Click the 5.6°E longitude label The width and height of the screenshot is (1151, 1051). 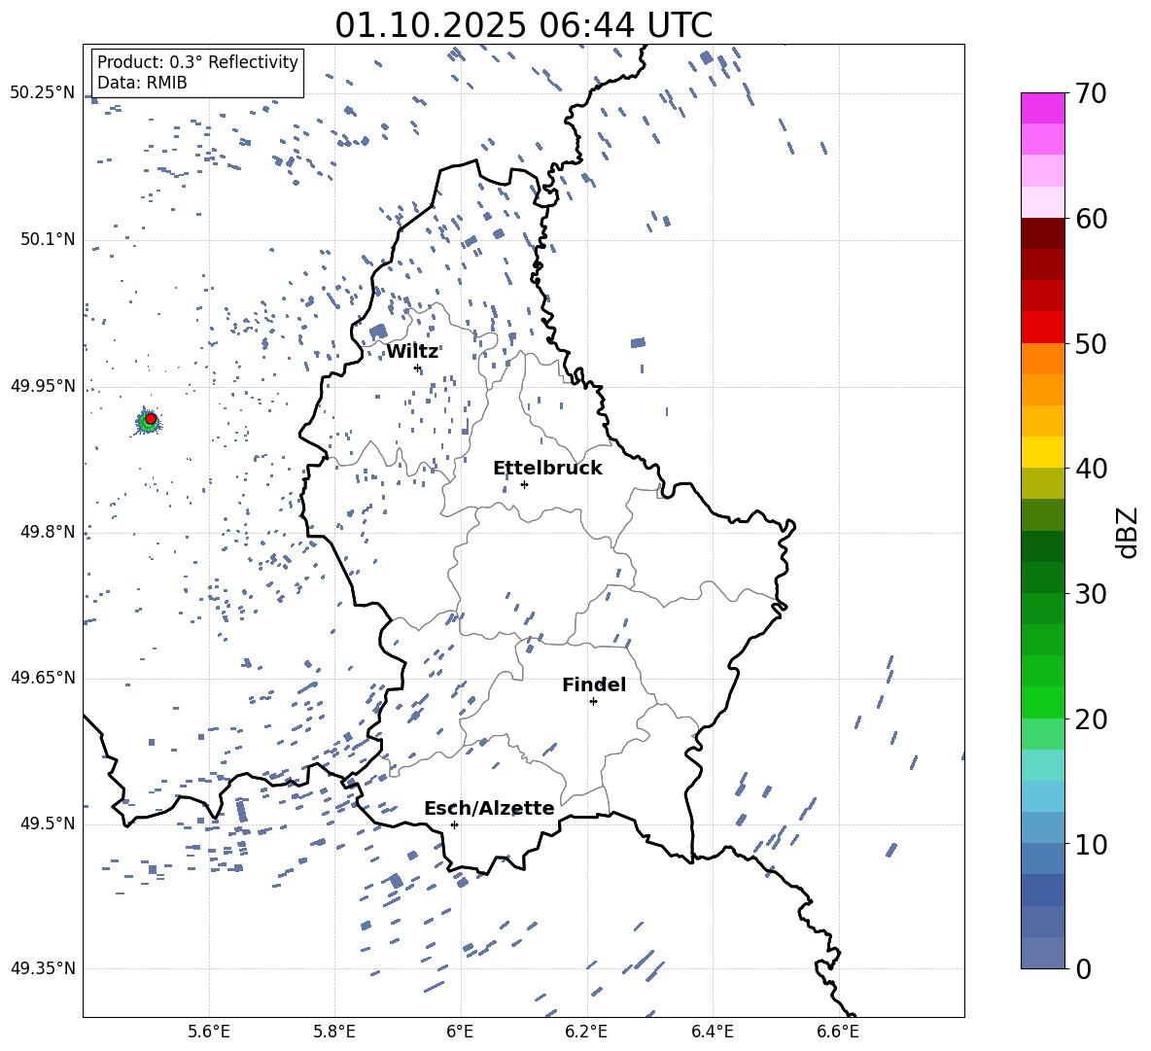coord(209,1032)
